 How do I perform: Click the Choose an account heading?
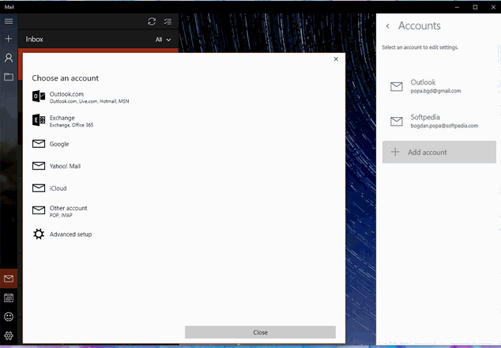65,78
